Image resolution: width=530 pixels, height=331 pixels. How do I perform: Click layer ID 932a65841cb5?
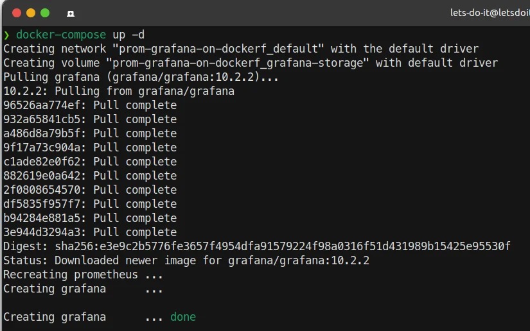(x=45, y=119)
